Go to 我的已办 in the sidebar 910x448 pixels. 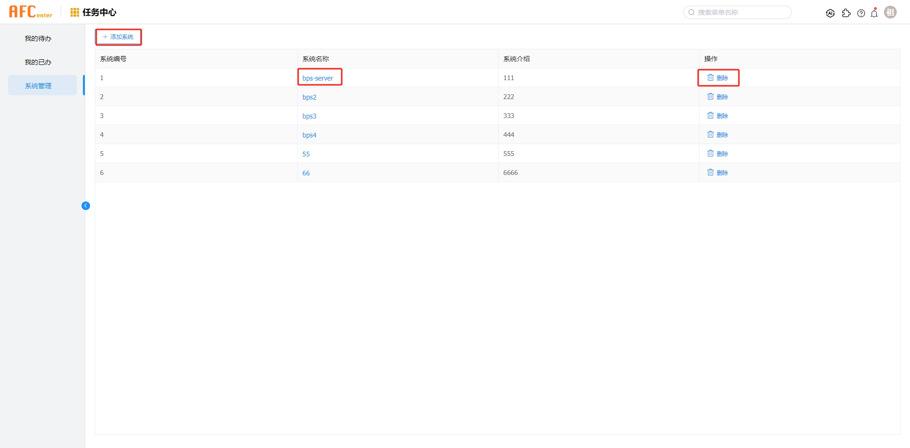[x=38, y=62]
